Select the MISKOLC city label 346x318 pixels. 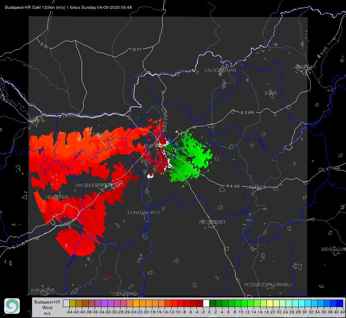tap(306, 66)
